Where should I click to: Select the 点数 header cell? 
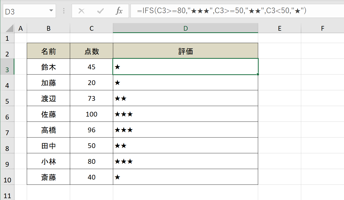(92, 51)
